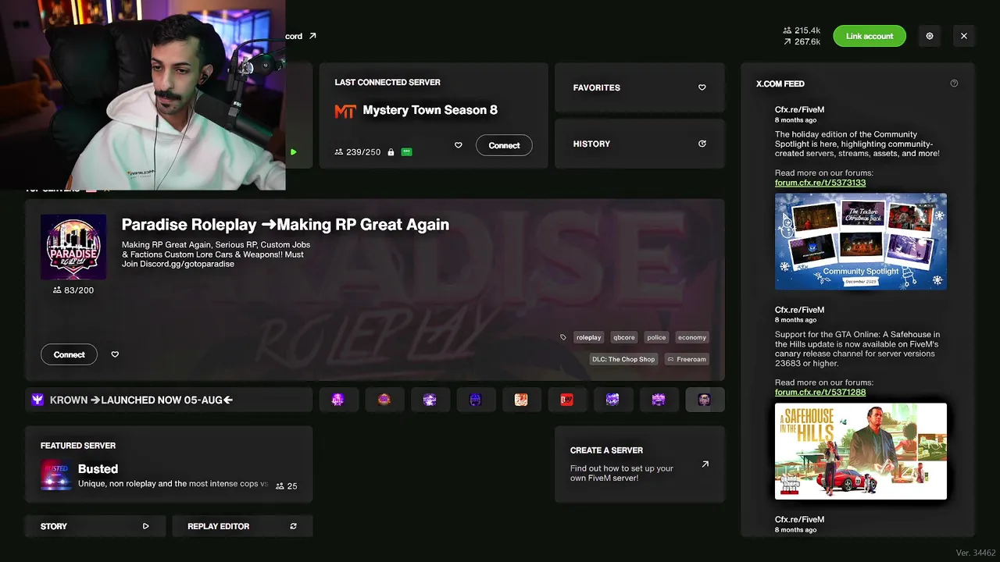Select the first top server icon

338,400
